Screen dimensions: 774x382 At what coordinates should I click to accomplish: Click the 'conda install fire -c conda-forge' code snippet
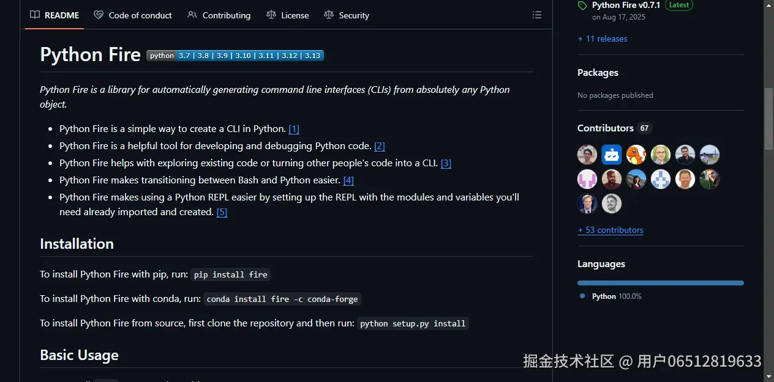282,299
